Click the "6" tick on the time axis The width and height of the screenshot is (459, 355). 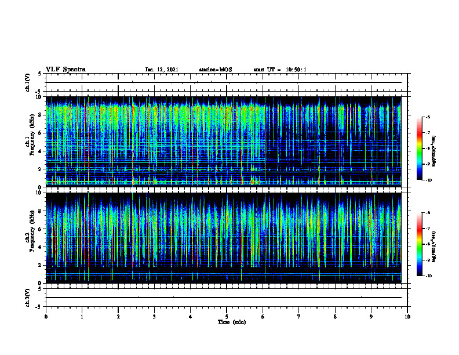[263, 317]
